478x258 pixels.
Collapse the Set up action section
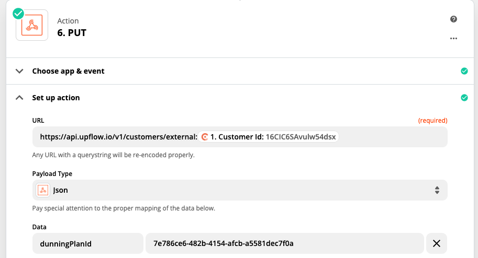pos(20,98)
